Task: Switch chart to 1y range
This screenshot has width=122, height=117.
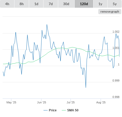Action: click(100, 4)
